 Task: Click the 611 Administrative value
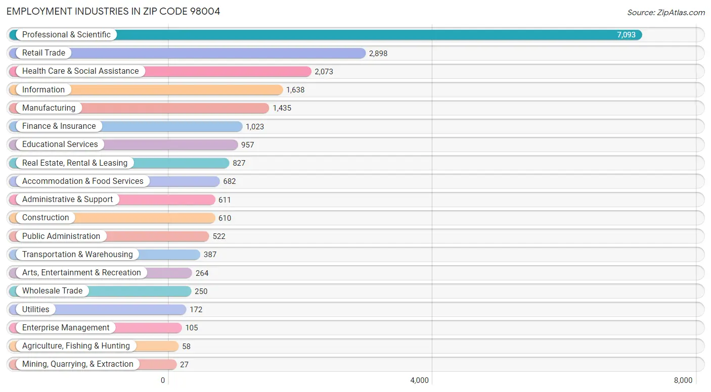(225, 200)
